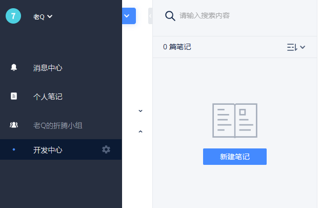Collapse the panel with the left arrow handle
Image resolution: width=320 pixels, height=208 pixels.
[150, 16]
